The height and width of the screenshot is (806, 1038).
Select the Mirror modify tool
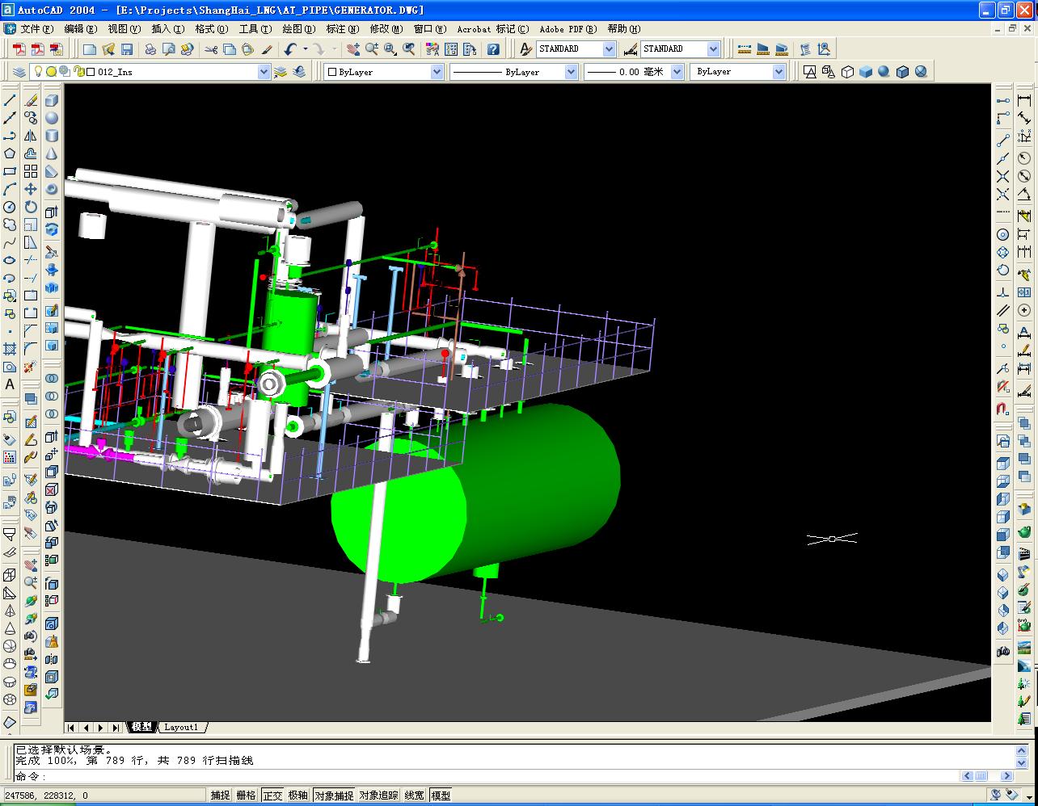click(x=31, y=136)
